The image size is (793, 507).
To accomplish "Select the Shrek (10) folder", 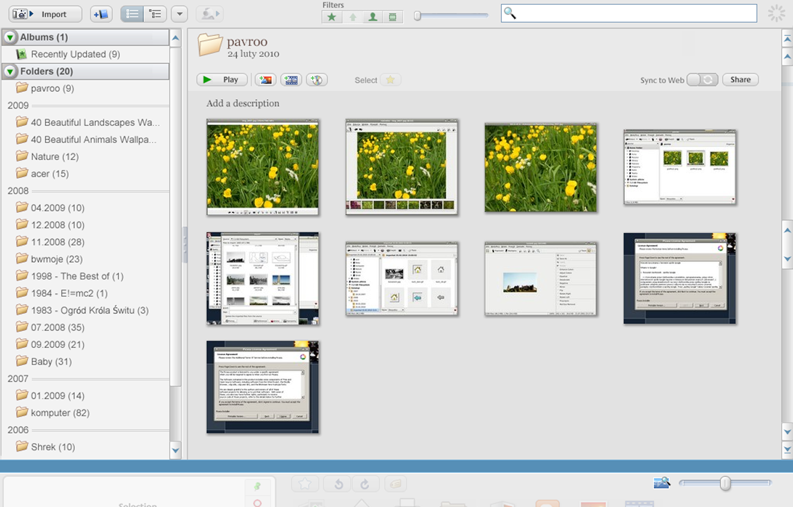I will (x=53, y=447).
